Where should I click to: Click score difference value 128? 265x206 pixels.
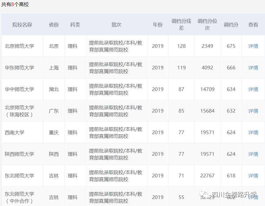(181, 46)
